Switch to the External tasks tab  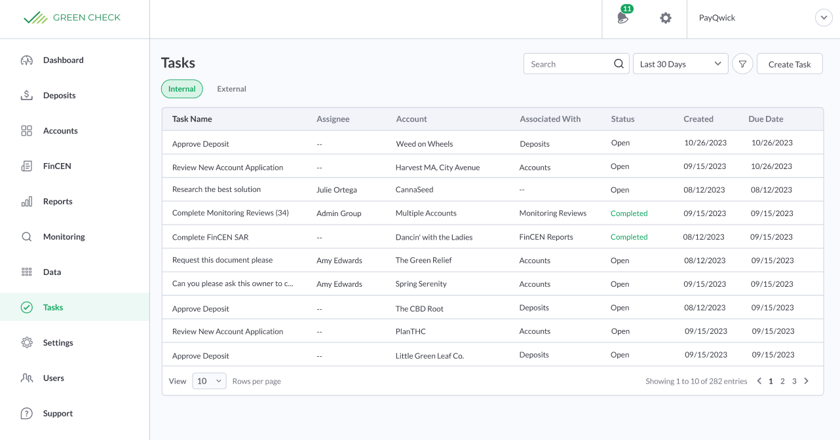pos(231,88)
